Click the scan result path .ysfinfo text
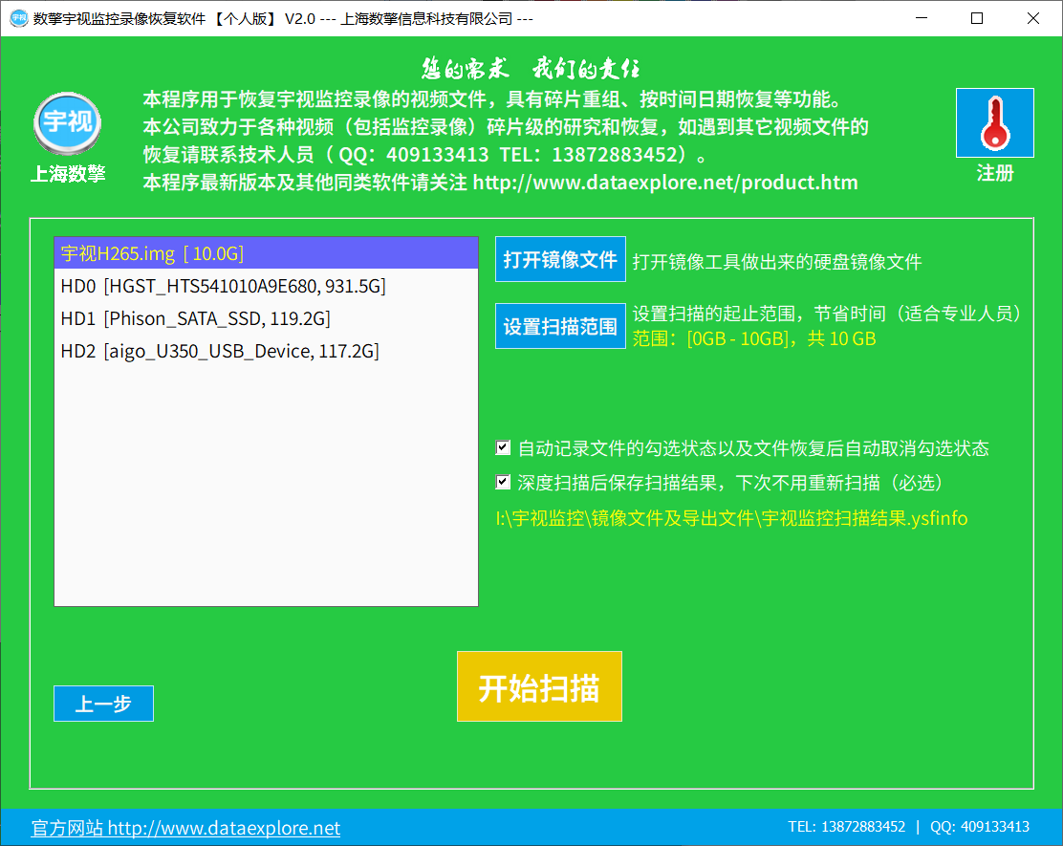1063x846 pixels. click(x=731, y=518)
